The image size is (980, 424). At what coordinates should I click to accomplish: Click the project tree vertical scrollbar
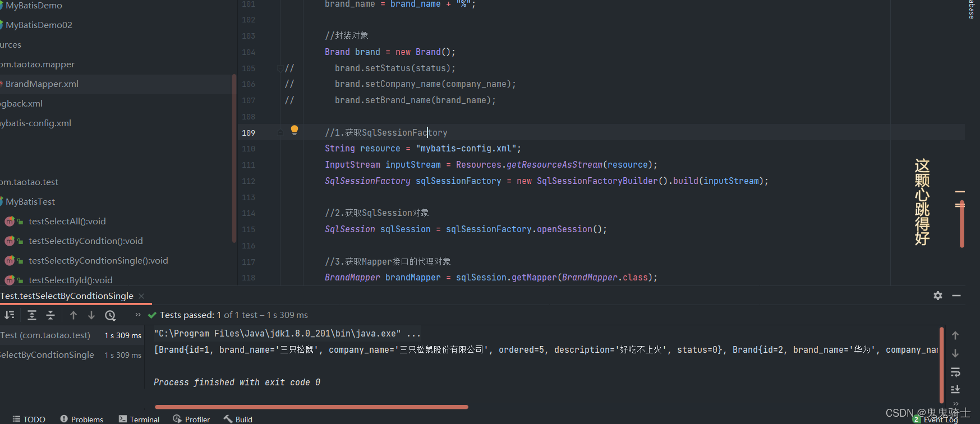[234, 159]
